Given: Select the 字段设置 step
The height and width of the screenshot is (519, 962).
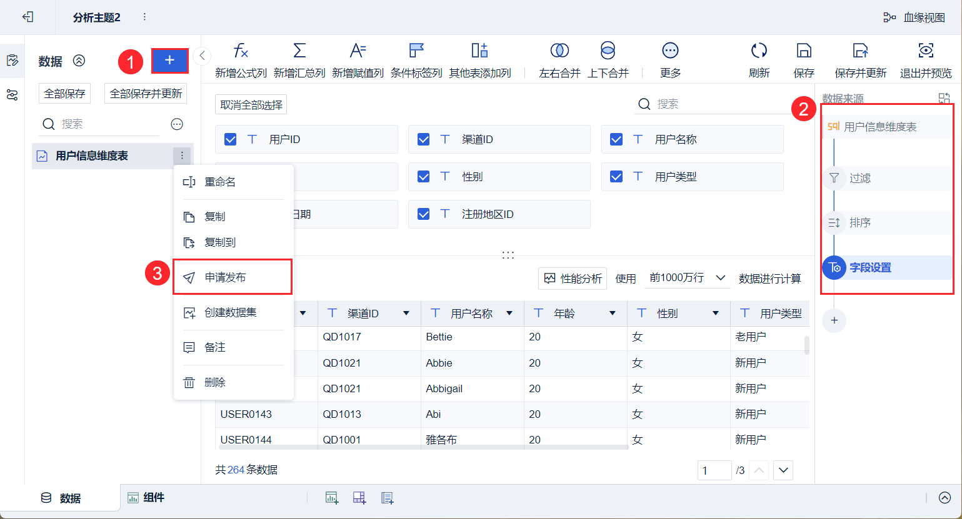Looking at the screenshot, I should click(888, 267).
